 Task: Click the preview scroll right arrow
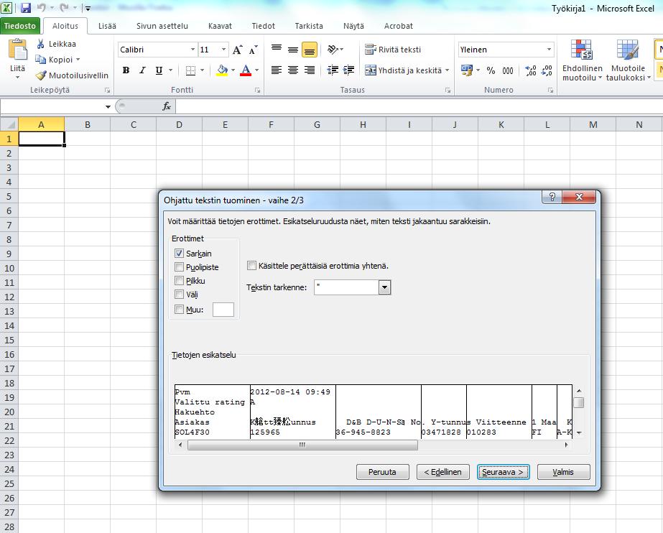566,445
